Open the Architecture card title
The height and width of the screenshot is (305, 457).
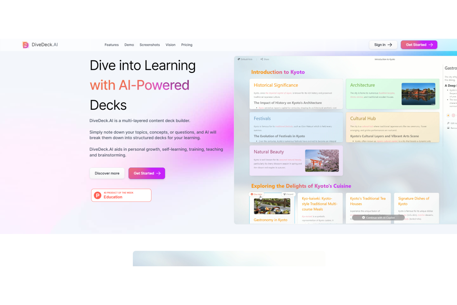[x=363, y=85]
